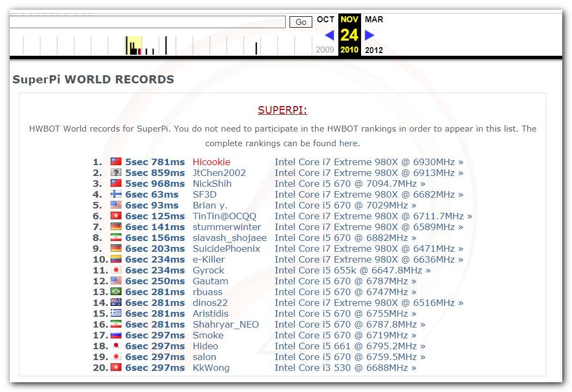
Task: Click Iran flag next to Shahryar_NEO
Action: 116,324
